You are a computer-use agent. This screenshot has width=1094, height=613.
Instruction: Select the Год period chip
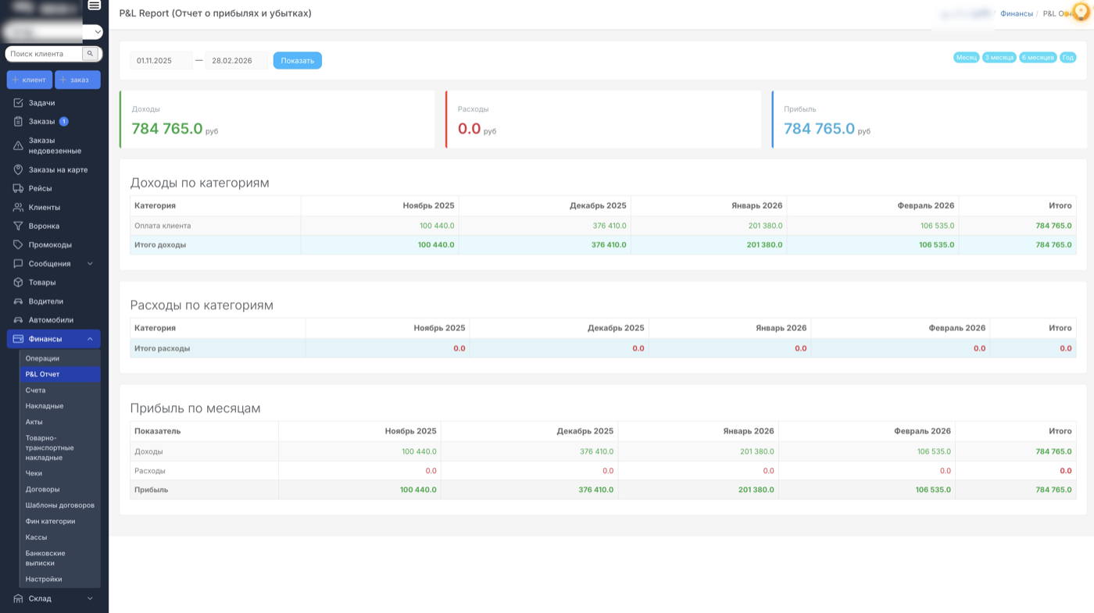[x=1068, y=57]
